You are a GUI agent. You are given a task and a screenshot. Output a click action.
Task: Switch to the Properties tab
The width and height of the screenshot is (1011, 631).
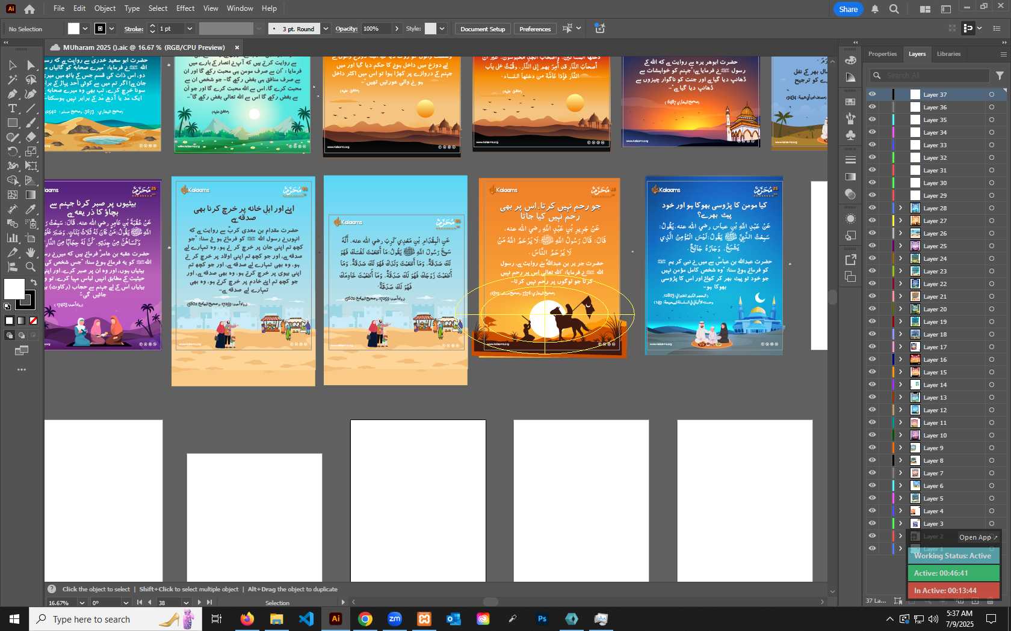click(x=882, y=54)
